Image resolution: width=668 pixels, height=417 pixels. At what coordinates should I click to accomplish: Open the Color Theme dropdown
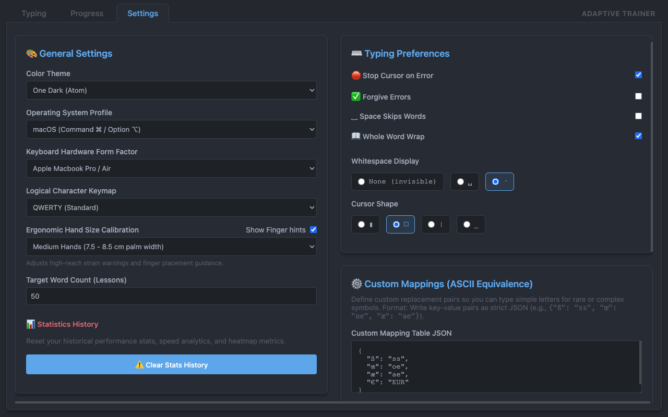[171, 90]
